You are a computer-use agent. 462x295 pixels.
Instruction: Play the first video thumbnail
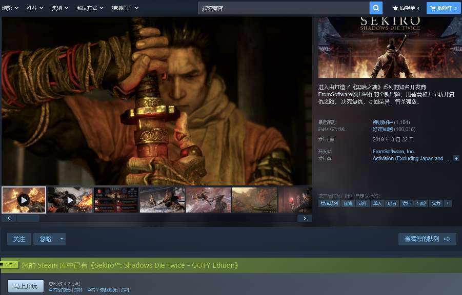pyautogui.click(x=24, y=200)
